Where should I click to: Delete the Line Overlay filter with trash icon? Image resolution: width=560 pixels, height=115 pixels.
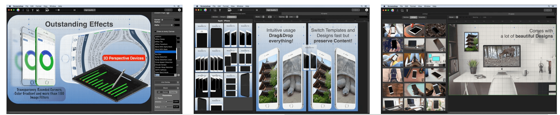(x=178, y=82)
